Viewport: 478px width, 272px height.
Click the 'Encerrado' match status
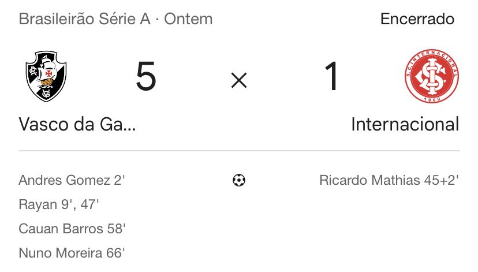pos(417,19)
